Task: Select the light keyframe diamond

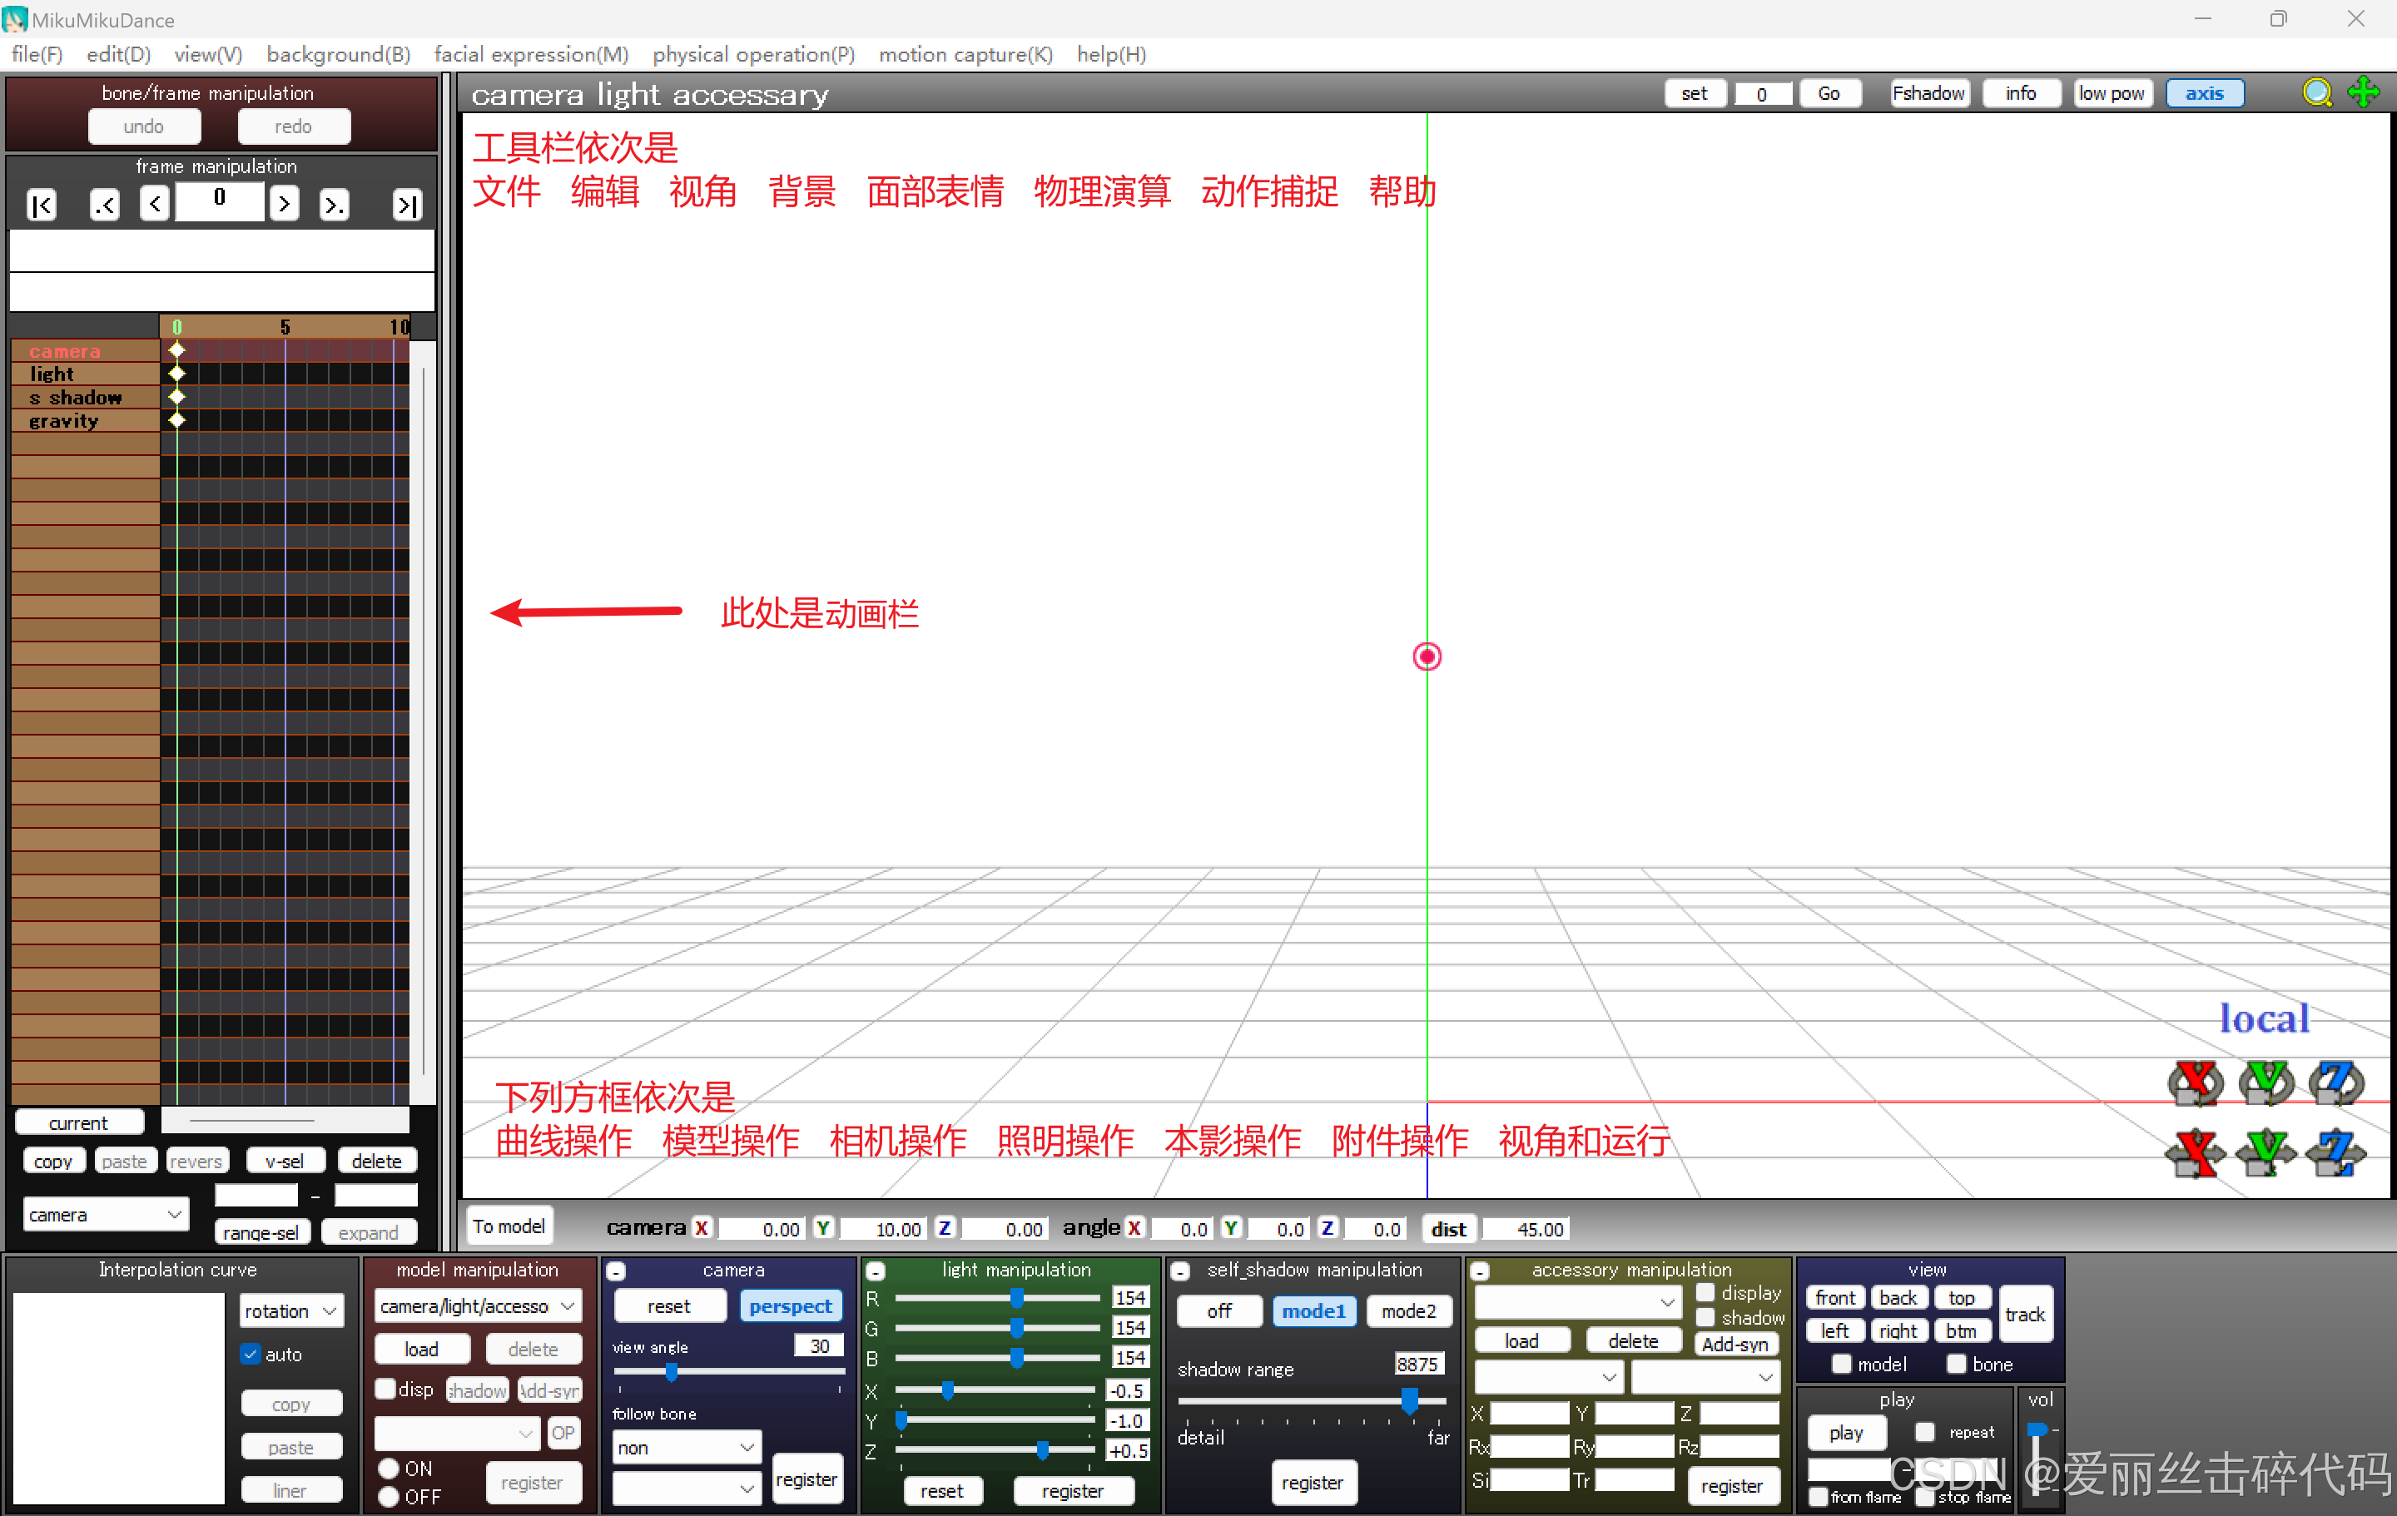Action: tap(176, 374)
